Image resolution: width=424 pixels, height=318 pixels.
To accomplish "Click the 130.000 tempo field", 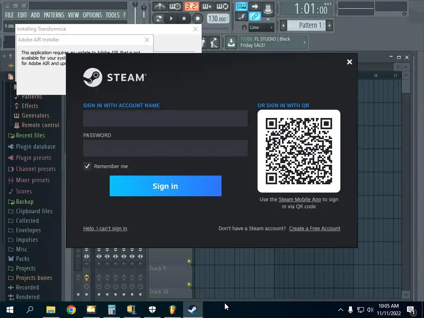I will (x=218, y=19).
